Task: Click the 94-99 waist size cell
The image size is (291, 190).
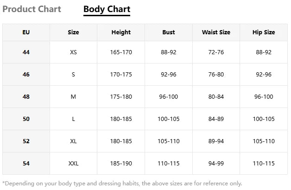Action: click(216, 164)
